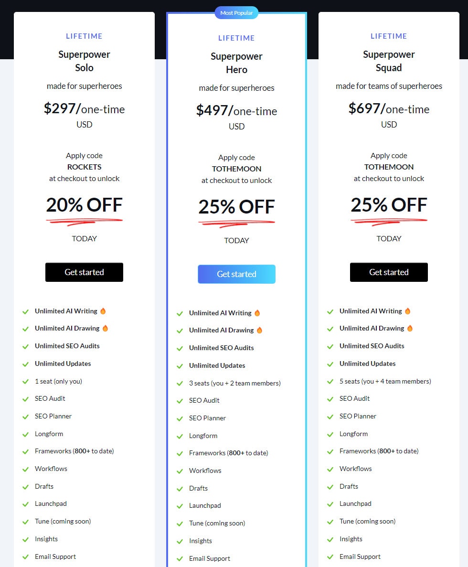Click the LIFETIME label on the Solo card
Image resolution: width=468 pixels, height=567 pixels.
click(x=84, y=36)
